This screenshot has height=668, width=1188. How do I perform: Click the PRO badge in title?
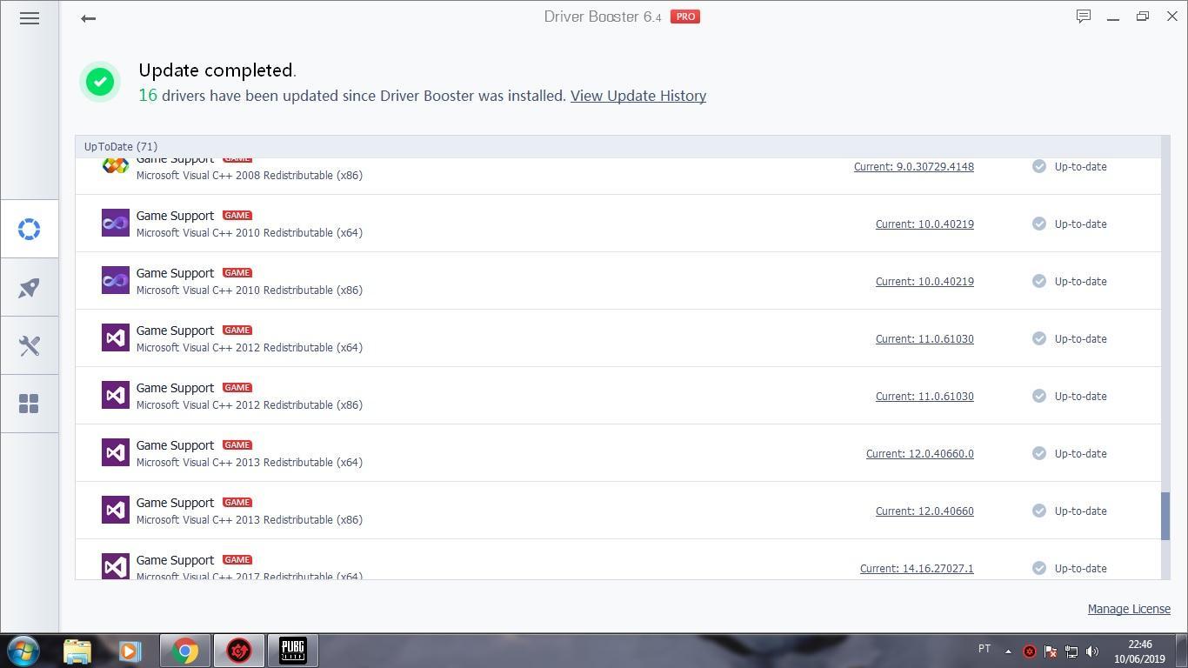coord(685,17)
